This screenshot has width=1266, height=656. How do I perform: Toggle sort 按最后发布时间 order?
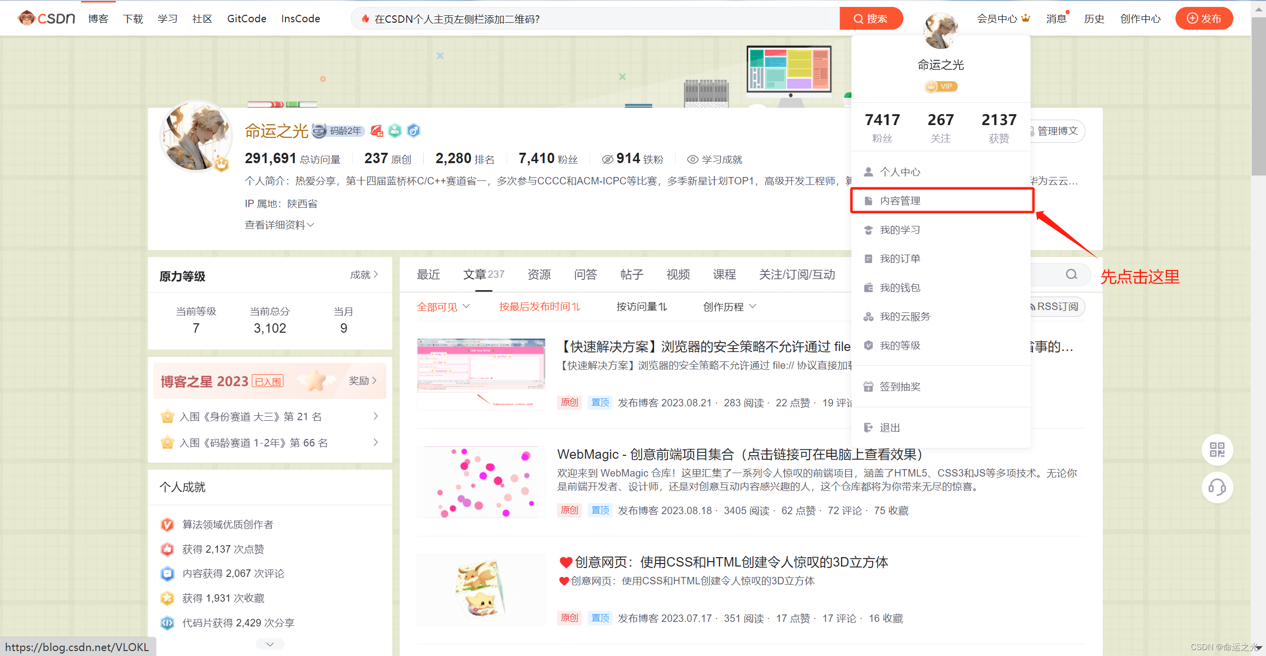(x=539, y=307)
